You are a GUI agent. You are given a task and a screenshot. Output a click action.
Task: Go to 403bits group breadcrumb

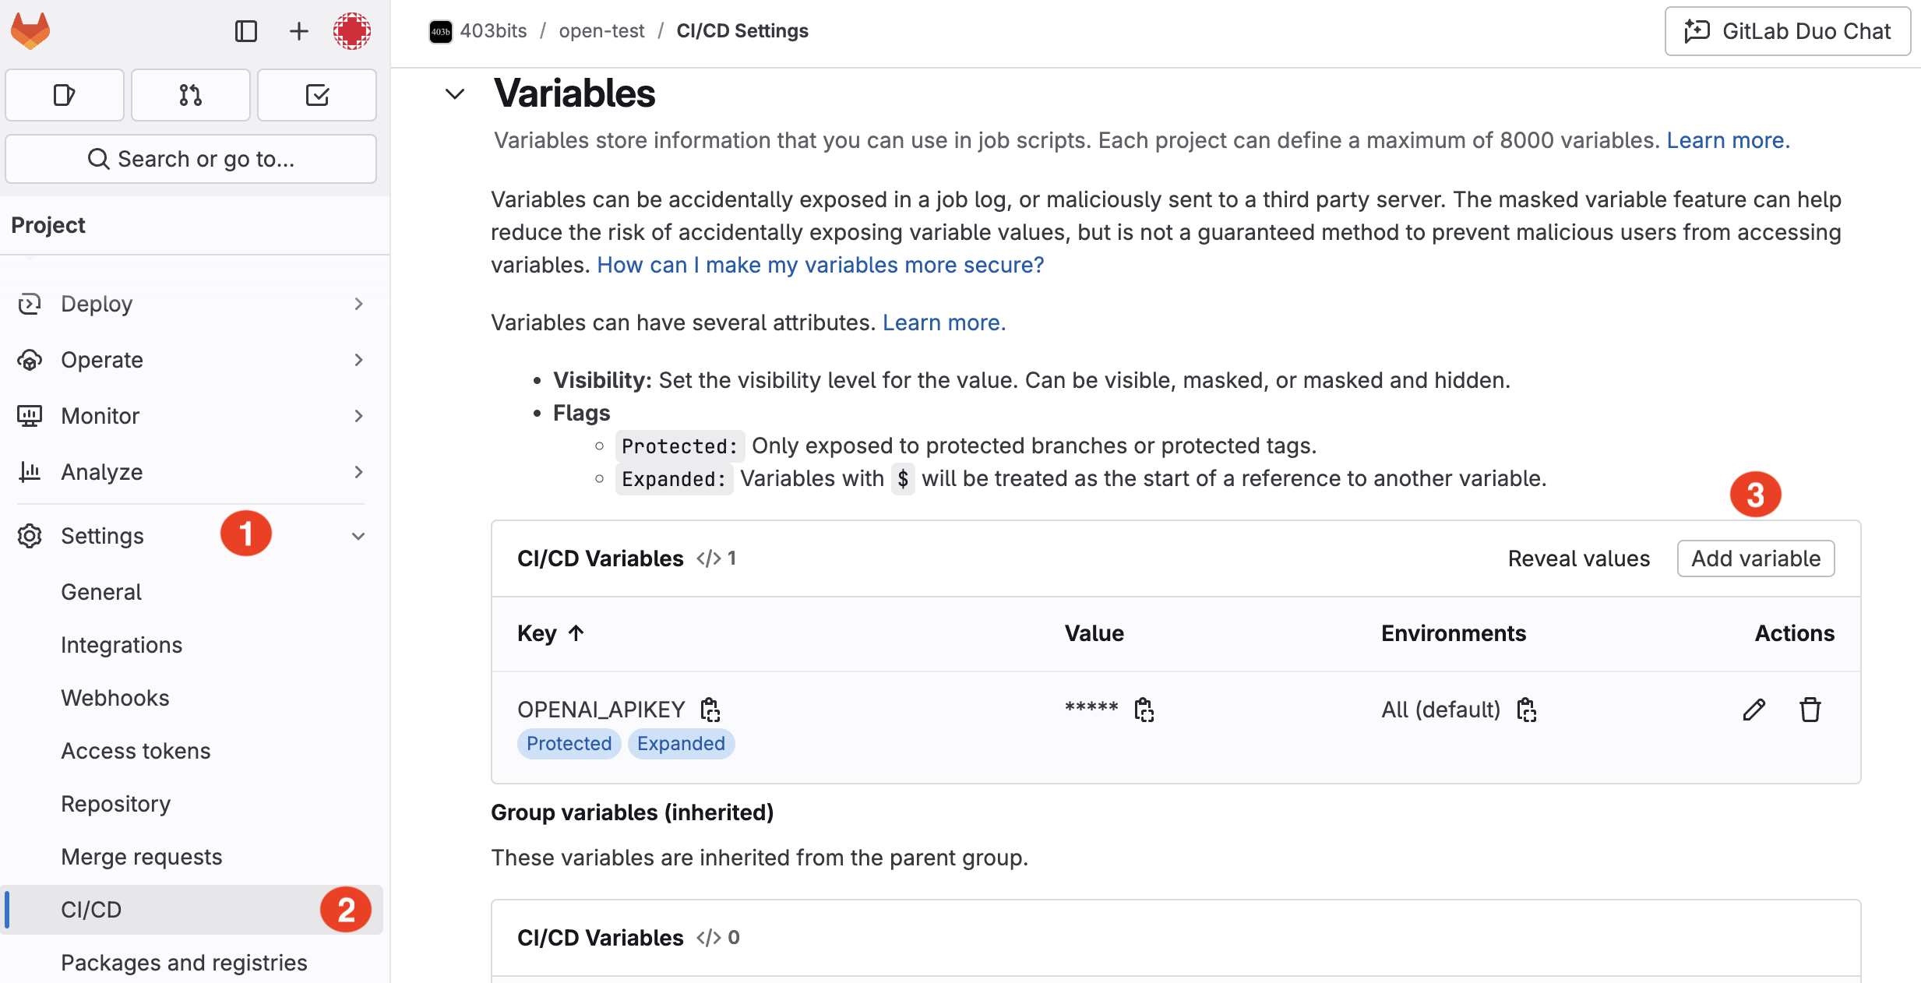tap(493, 31)
